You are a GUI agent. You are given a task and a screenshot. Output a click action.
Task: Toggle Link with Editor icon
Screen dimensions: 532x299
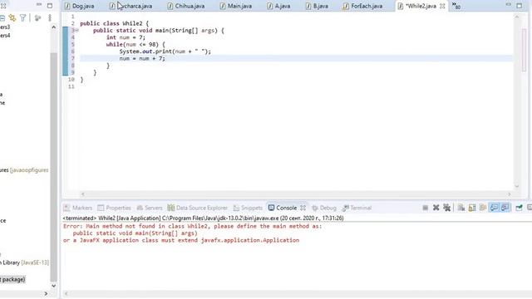point(12,17)
